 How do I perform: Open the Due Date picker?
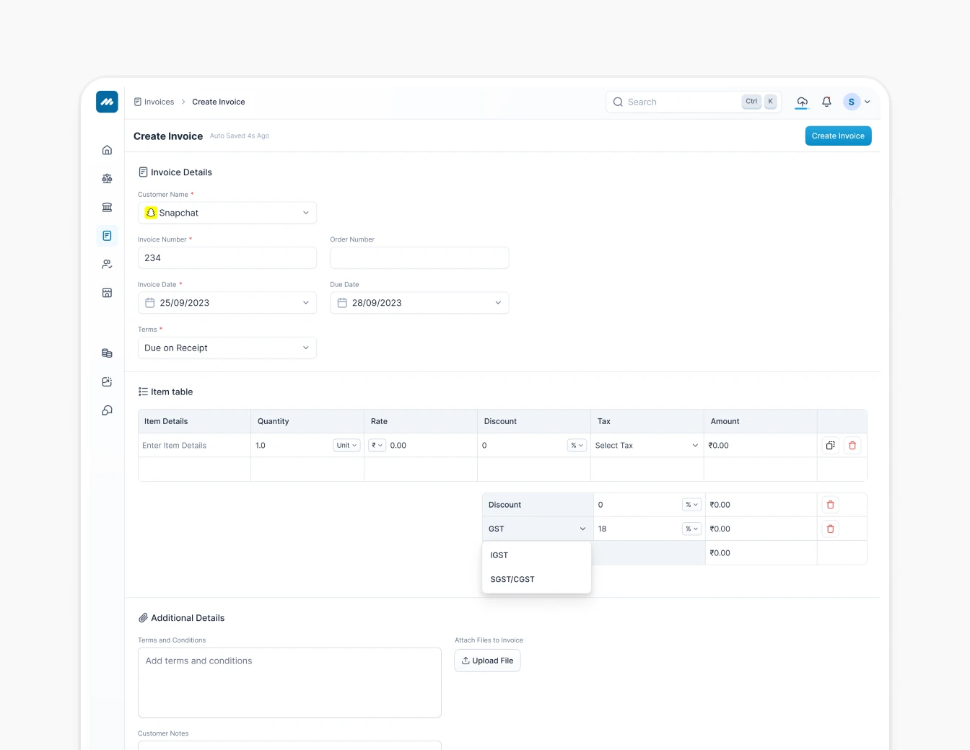tap(419, 303)
